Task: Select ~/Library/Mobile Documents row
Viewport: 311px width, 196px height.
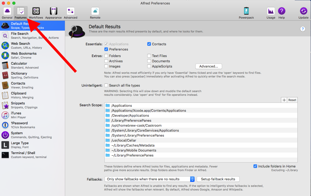Action: coord(201,150)
